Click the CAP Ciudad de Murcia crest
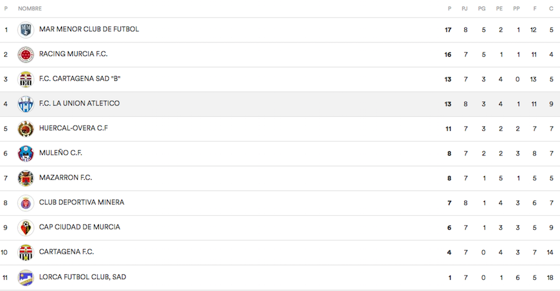This screenshot has width=560, height=291. point(26,228)
